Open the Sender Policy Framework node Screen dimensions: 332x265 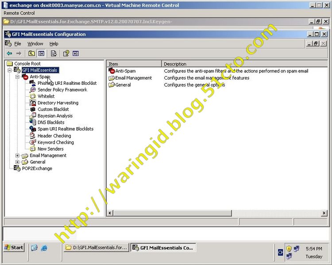point(62,90)
